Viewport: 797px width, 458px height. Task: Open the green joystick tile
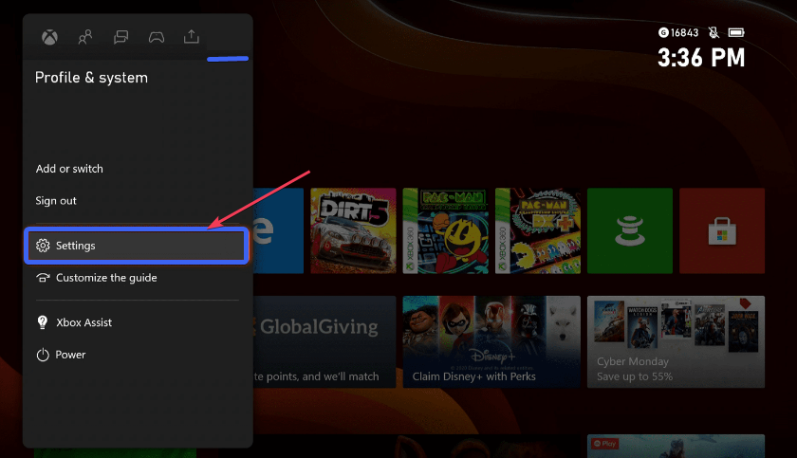pyautogui.click(x=630, y=231)
